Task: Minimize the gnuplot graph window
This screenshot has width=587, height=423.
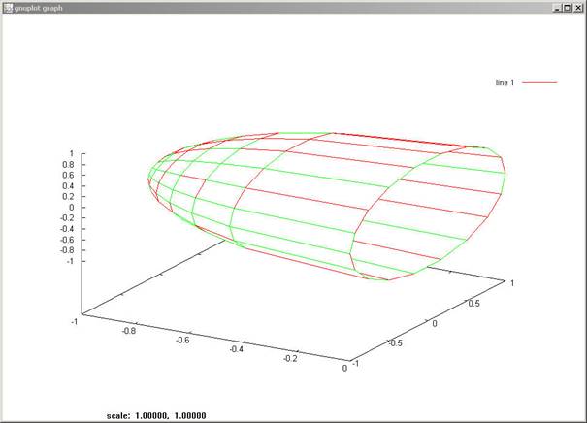Action: [x=557, y=6]
